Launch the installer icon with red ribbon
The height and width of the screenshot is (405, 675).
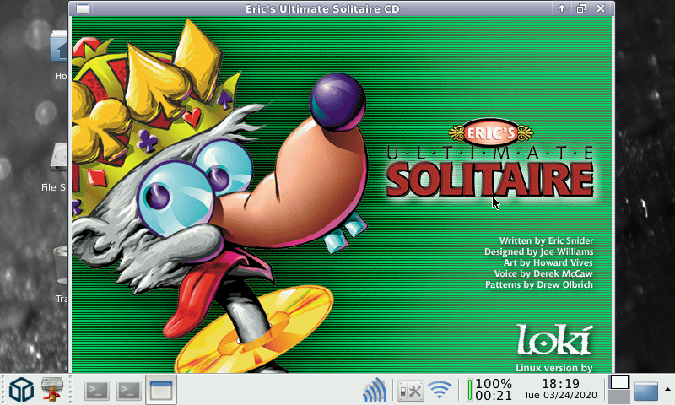[52, 390]
